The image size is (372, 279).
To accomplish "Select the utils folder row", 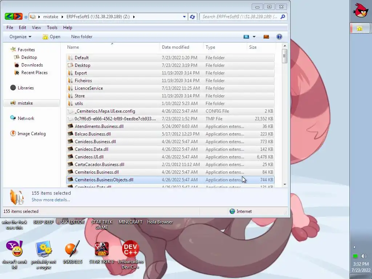I will click(170, 104).
